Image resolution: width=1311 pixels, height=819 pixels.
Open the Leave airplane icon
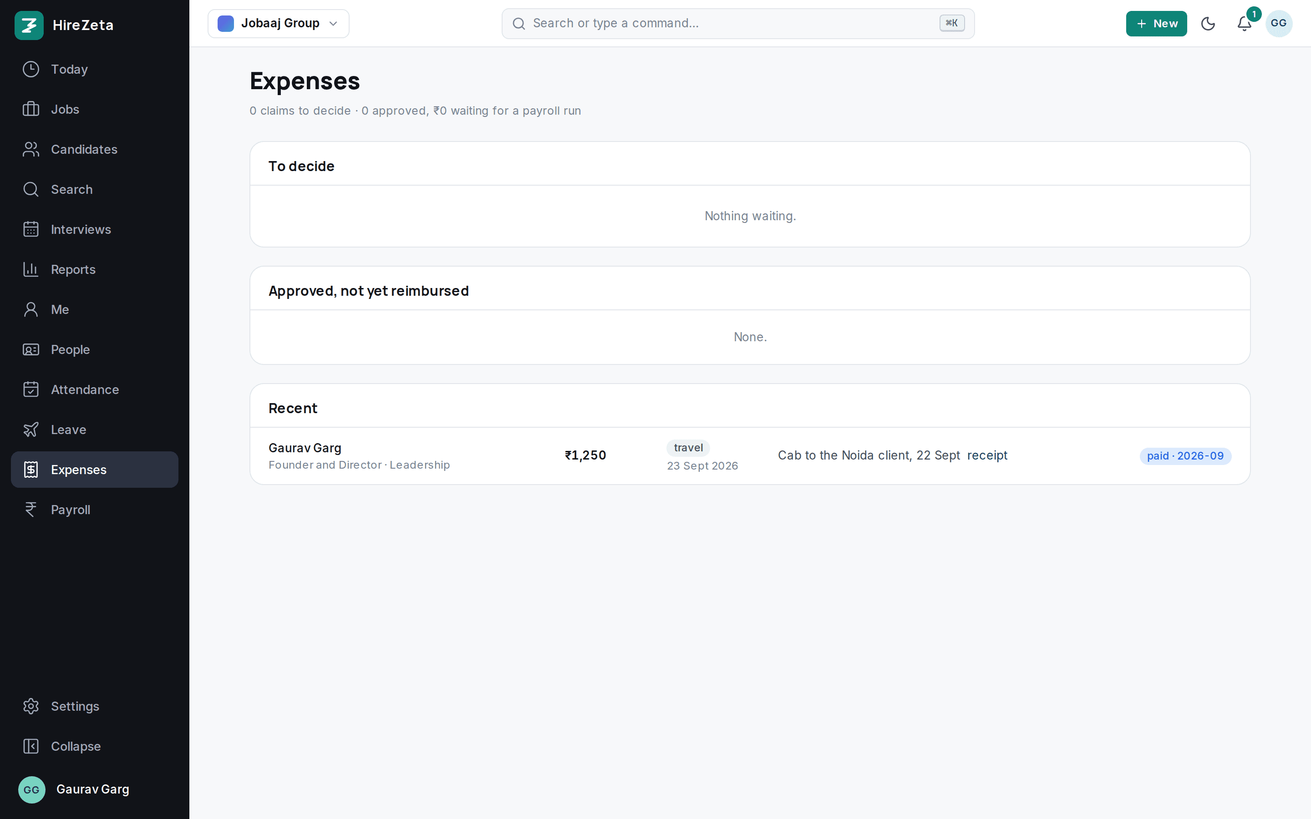(31, 430)
